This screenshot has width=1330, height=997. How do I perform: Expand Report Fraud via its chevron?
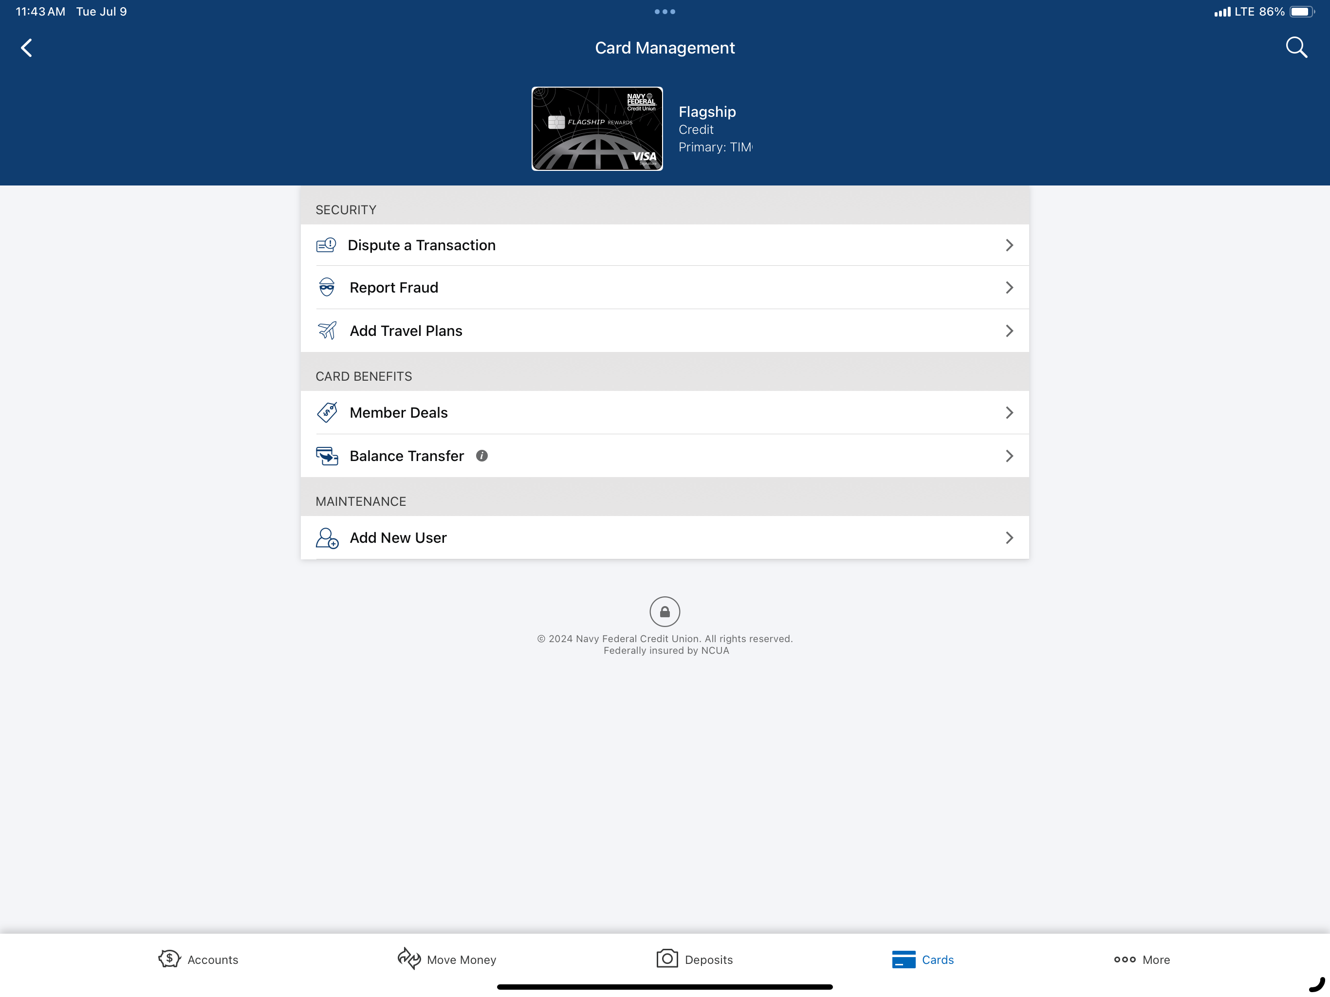pyautogui.click(x=1009, y=287)
